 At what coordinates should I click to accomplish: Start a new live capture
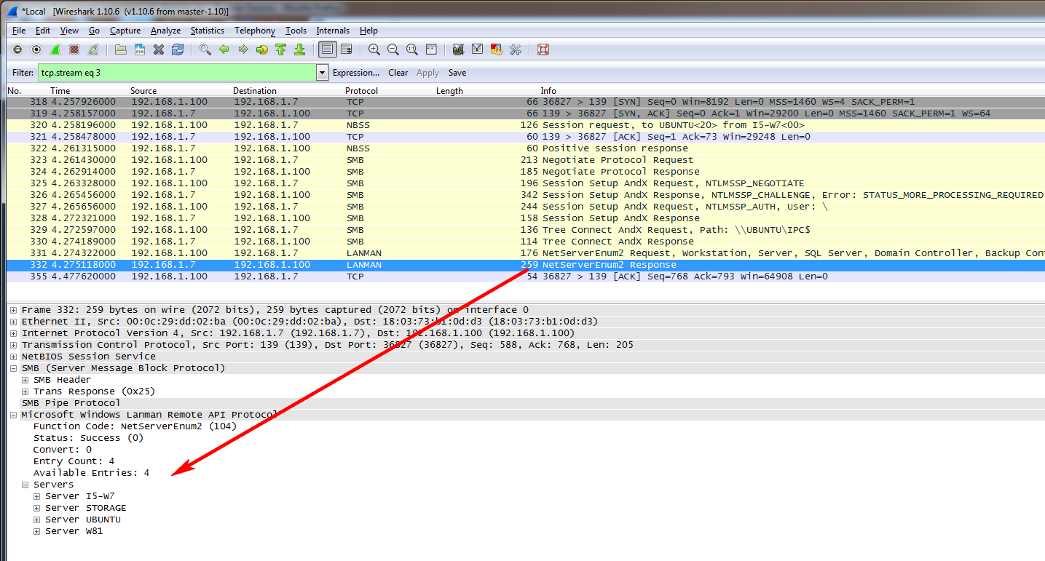coord(55,49)
